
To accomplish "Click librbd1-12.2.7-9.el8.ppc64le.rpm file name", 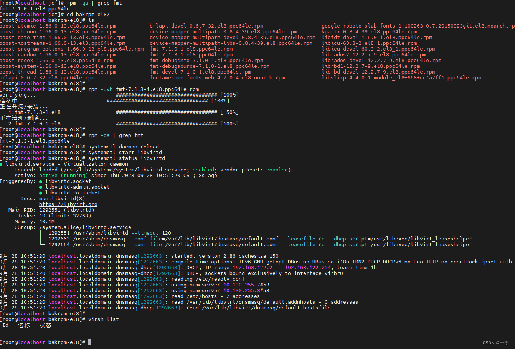I will [x=371, y=66].
